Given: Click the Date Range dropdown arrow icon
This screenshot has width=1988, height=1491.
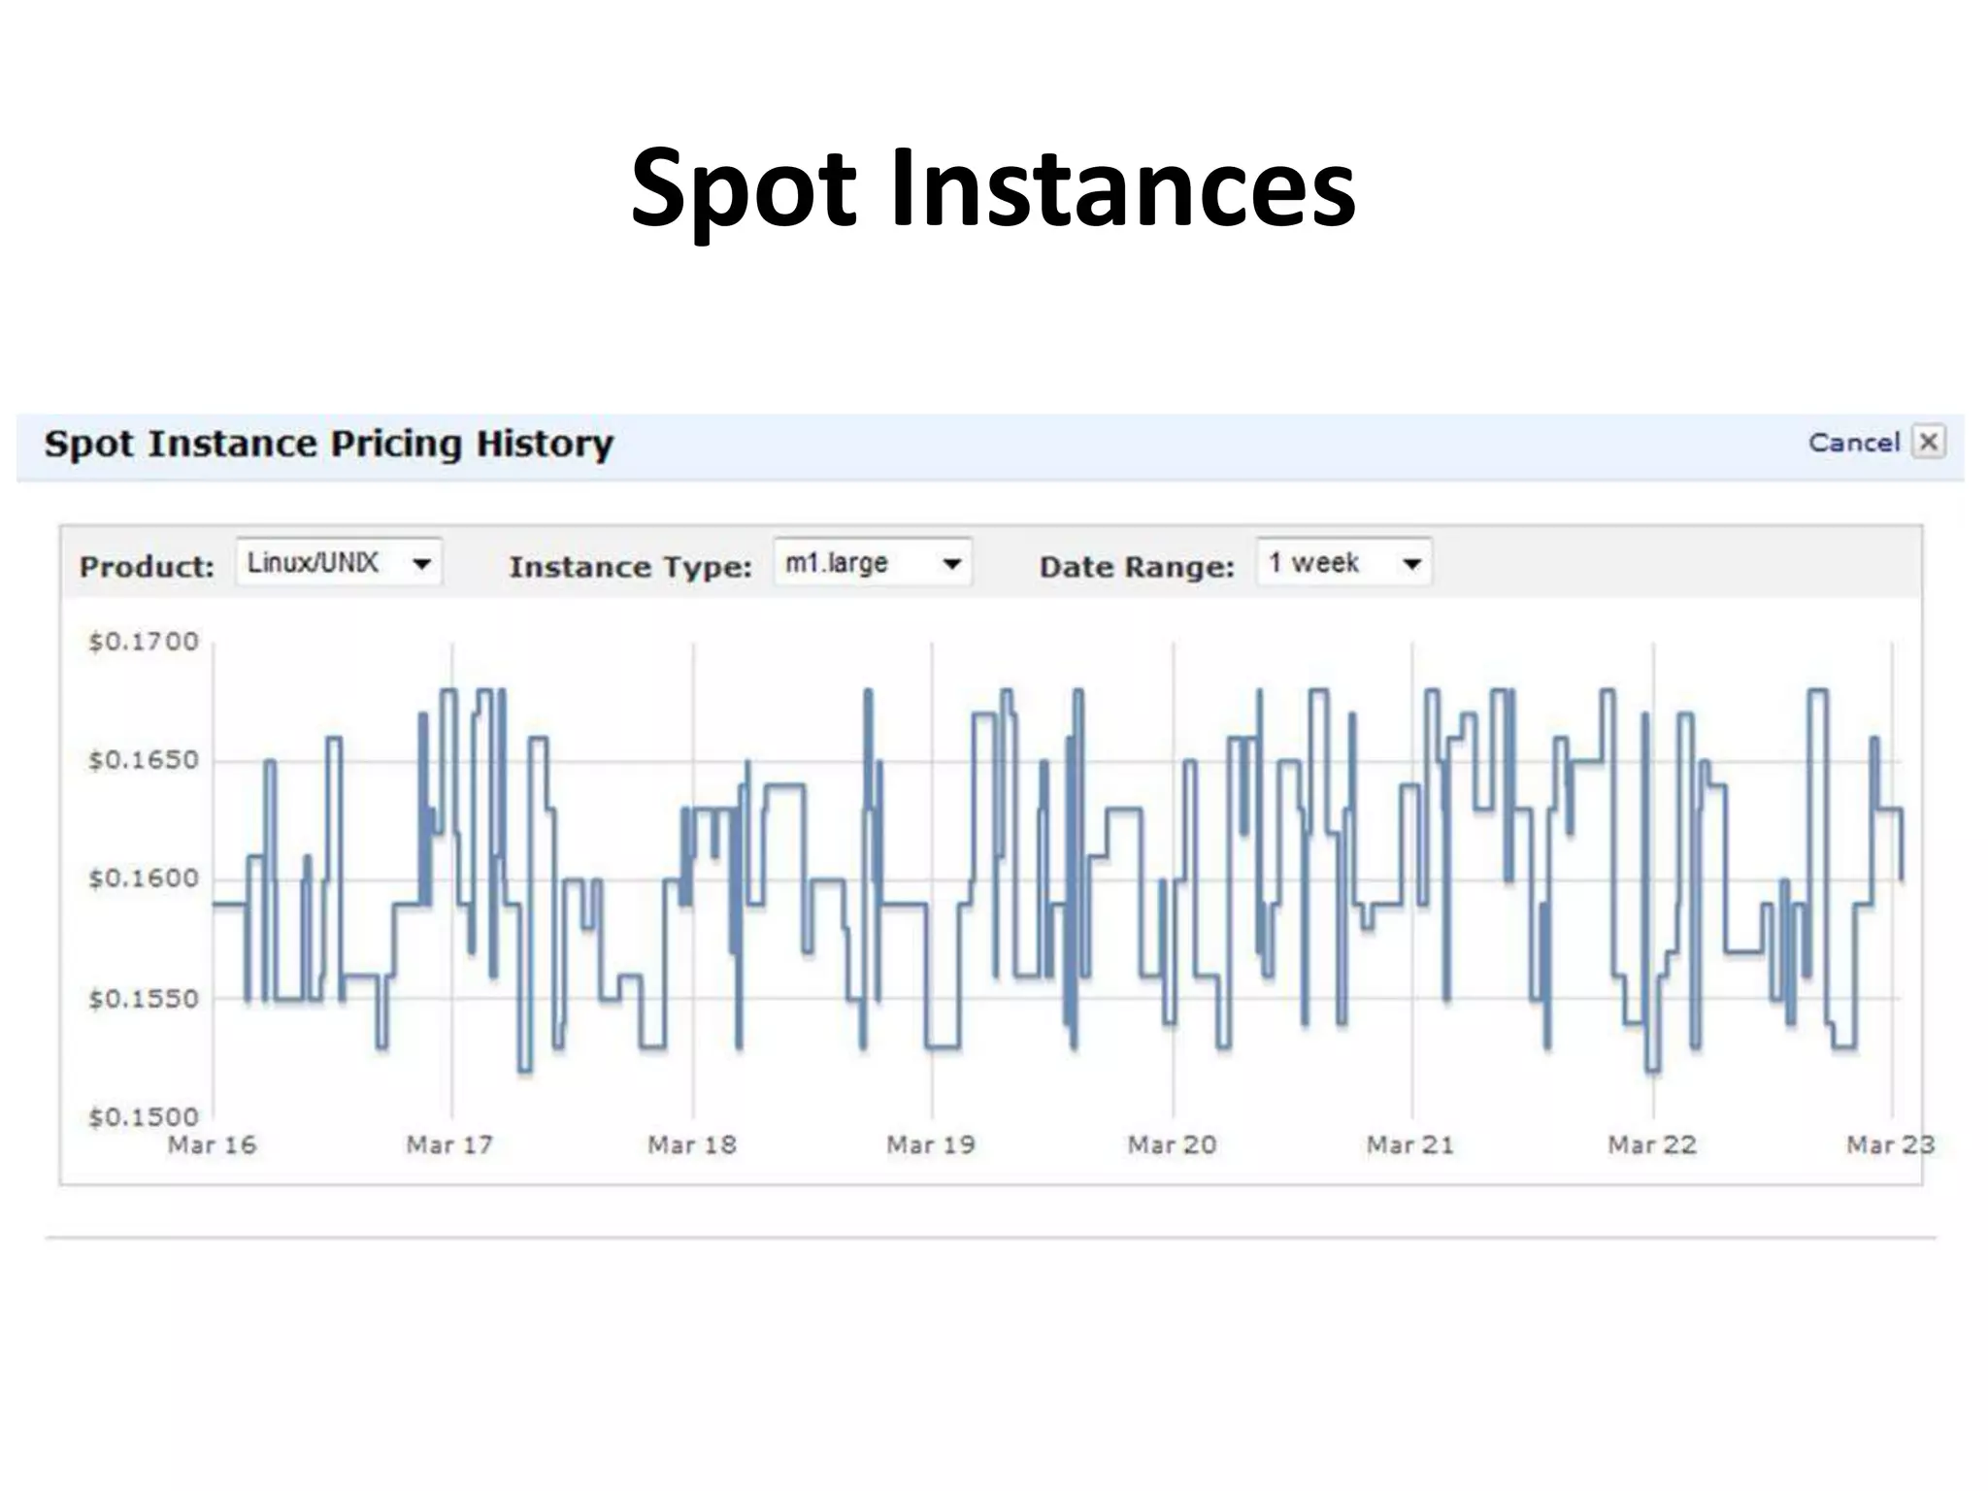Looking at the screenshot, I should (x=1412, y=564).
